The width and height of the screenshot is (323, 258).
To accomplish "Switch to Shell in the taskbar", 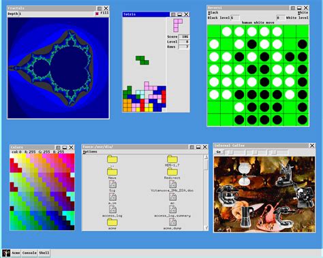I will (44, 253).
